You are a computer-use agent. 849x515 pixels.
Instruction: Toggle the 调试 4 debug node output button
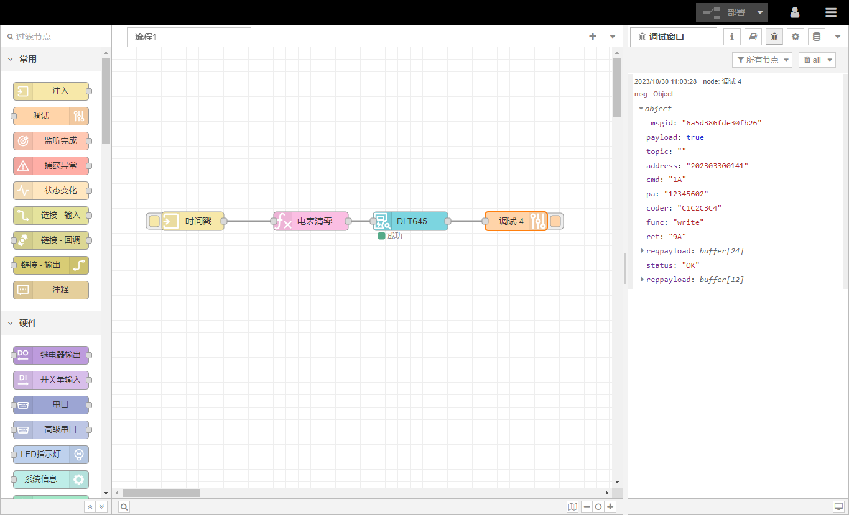(x=555, y=221)
